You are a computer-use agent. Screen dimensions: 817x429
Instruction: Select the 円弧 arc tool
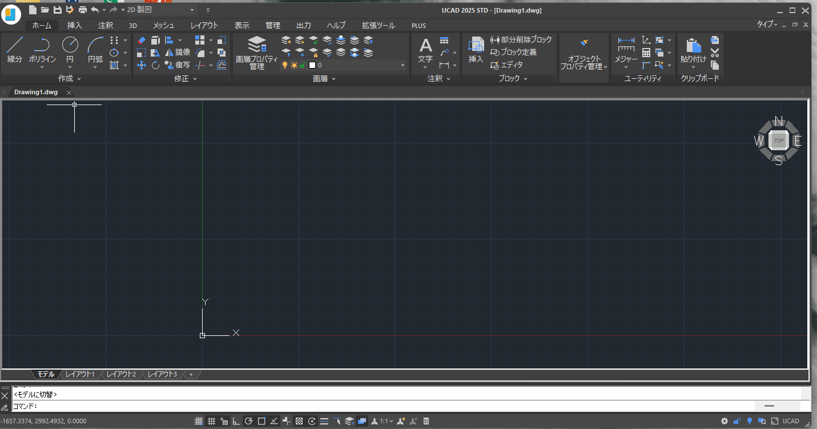click(x=95, y=50)
